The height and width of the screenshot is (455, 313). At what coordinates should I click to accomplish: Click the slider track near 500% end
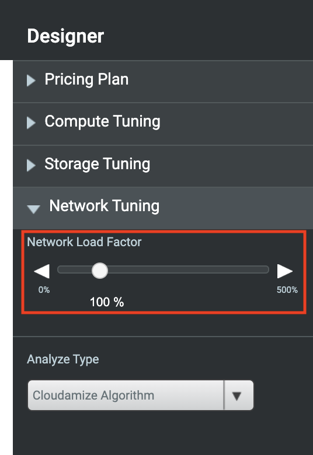coord(262,270)
